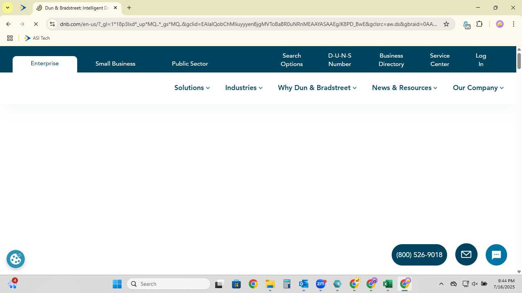Open Search Options link
This screenshot has width=522, height=293.
pyautogui.click(x=292, y=60)
